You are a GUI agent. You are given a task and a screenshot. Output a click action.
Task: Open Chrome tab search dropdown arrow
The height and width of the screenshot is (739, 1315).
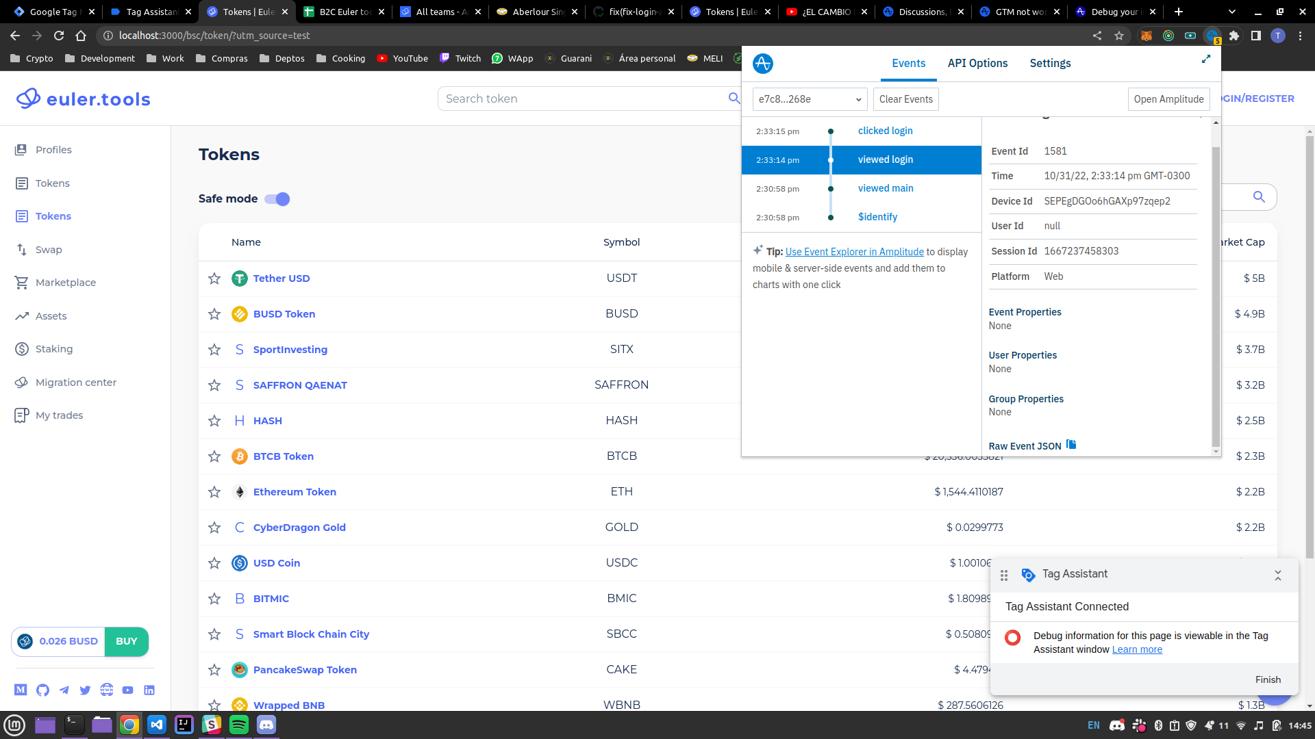pyautogui.click(x=1232, y=12)
